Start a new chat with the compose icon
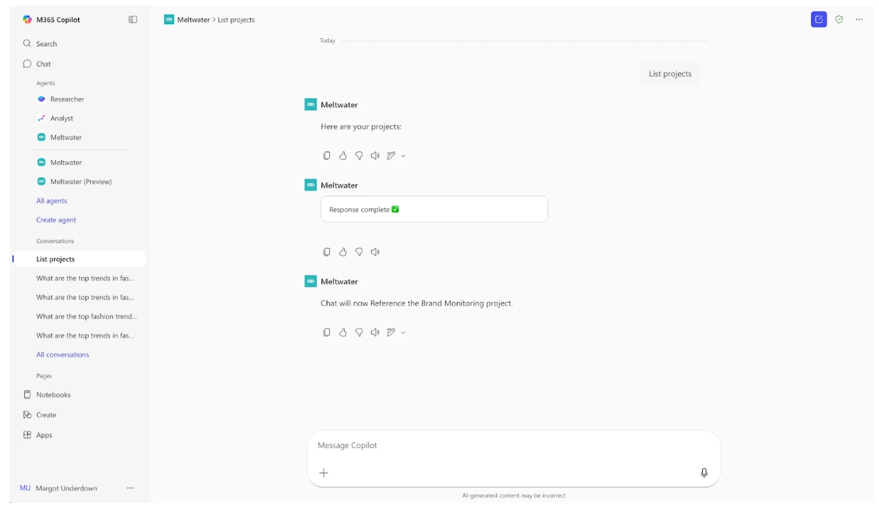879x511 pixels. click(x=819, y=19)
